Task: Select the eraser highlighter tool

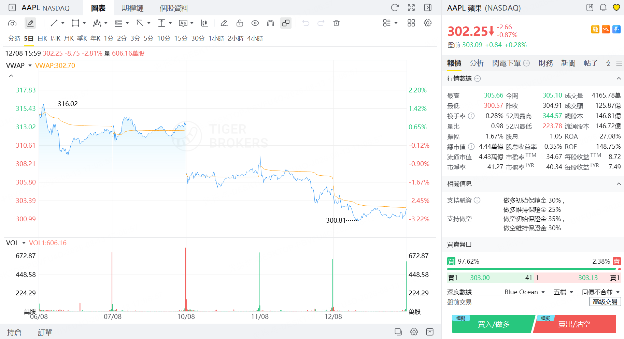Action: 224,23
